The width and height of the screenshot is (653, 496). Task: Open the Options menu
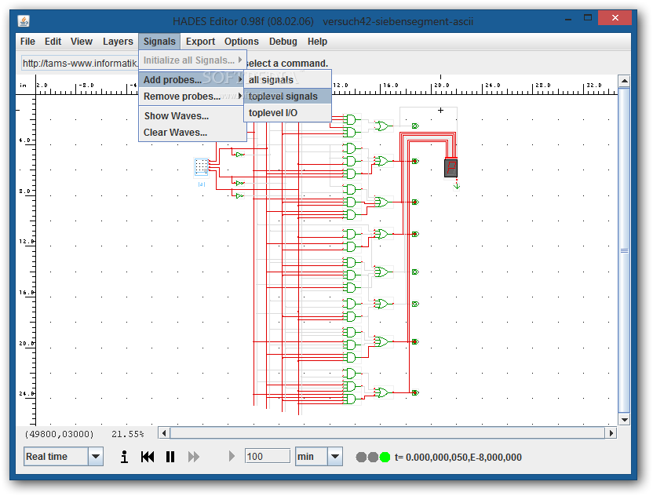click(x=242, y=42)
